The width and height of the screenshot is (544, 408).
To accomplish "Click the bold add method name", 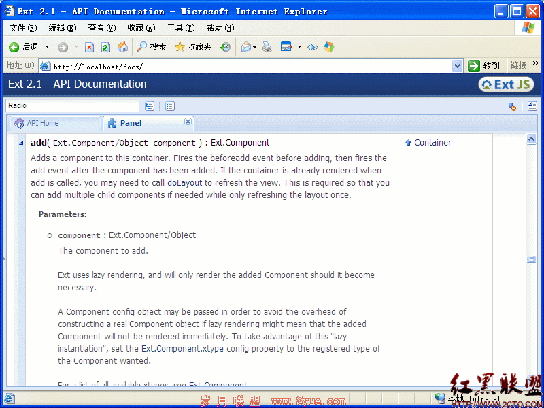I will 39,143.
